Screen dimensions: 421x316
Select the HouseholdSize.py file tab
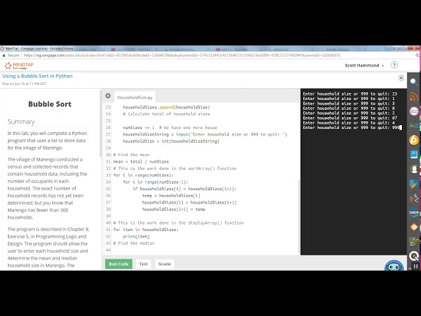point(135,97)
